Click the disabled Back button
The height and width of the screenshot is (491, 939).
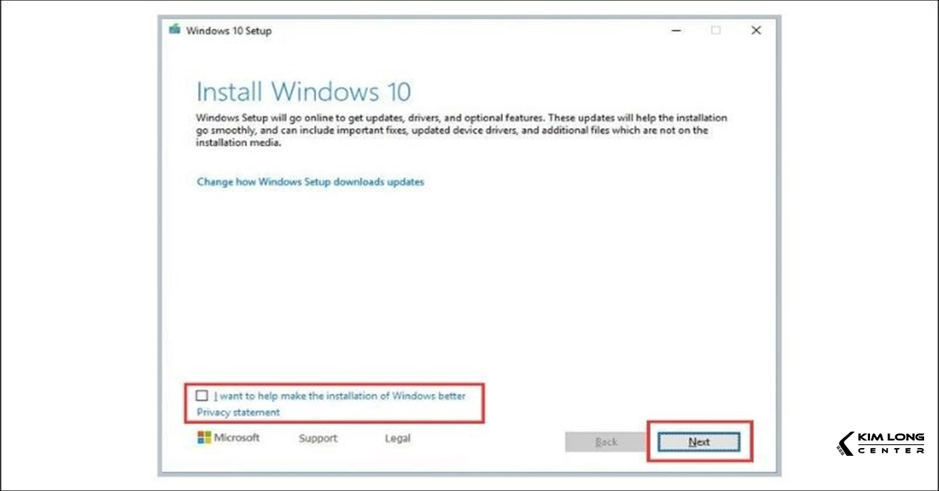[x=605, y=441]
